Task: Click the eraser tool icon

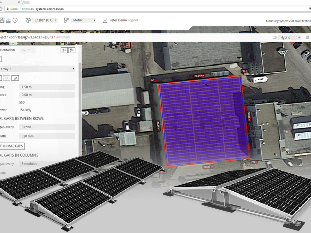Action: tap(15, 78)
